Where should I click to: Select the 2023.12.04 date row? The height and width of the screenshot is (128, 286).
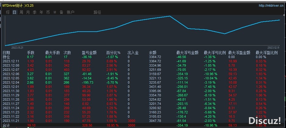tap(11, 82)
